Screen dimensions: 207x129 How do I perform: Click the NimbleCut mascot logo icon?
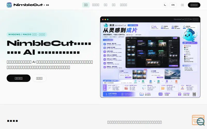tap(9, 5)
